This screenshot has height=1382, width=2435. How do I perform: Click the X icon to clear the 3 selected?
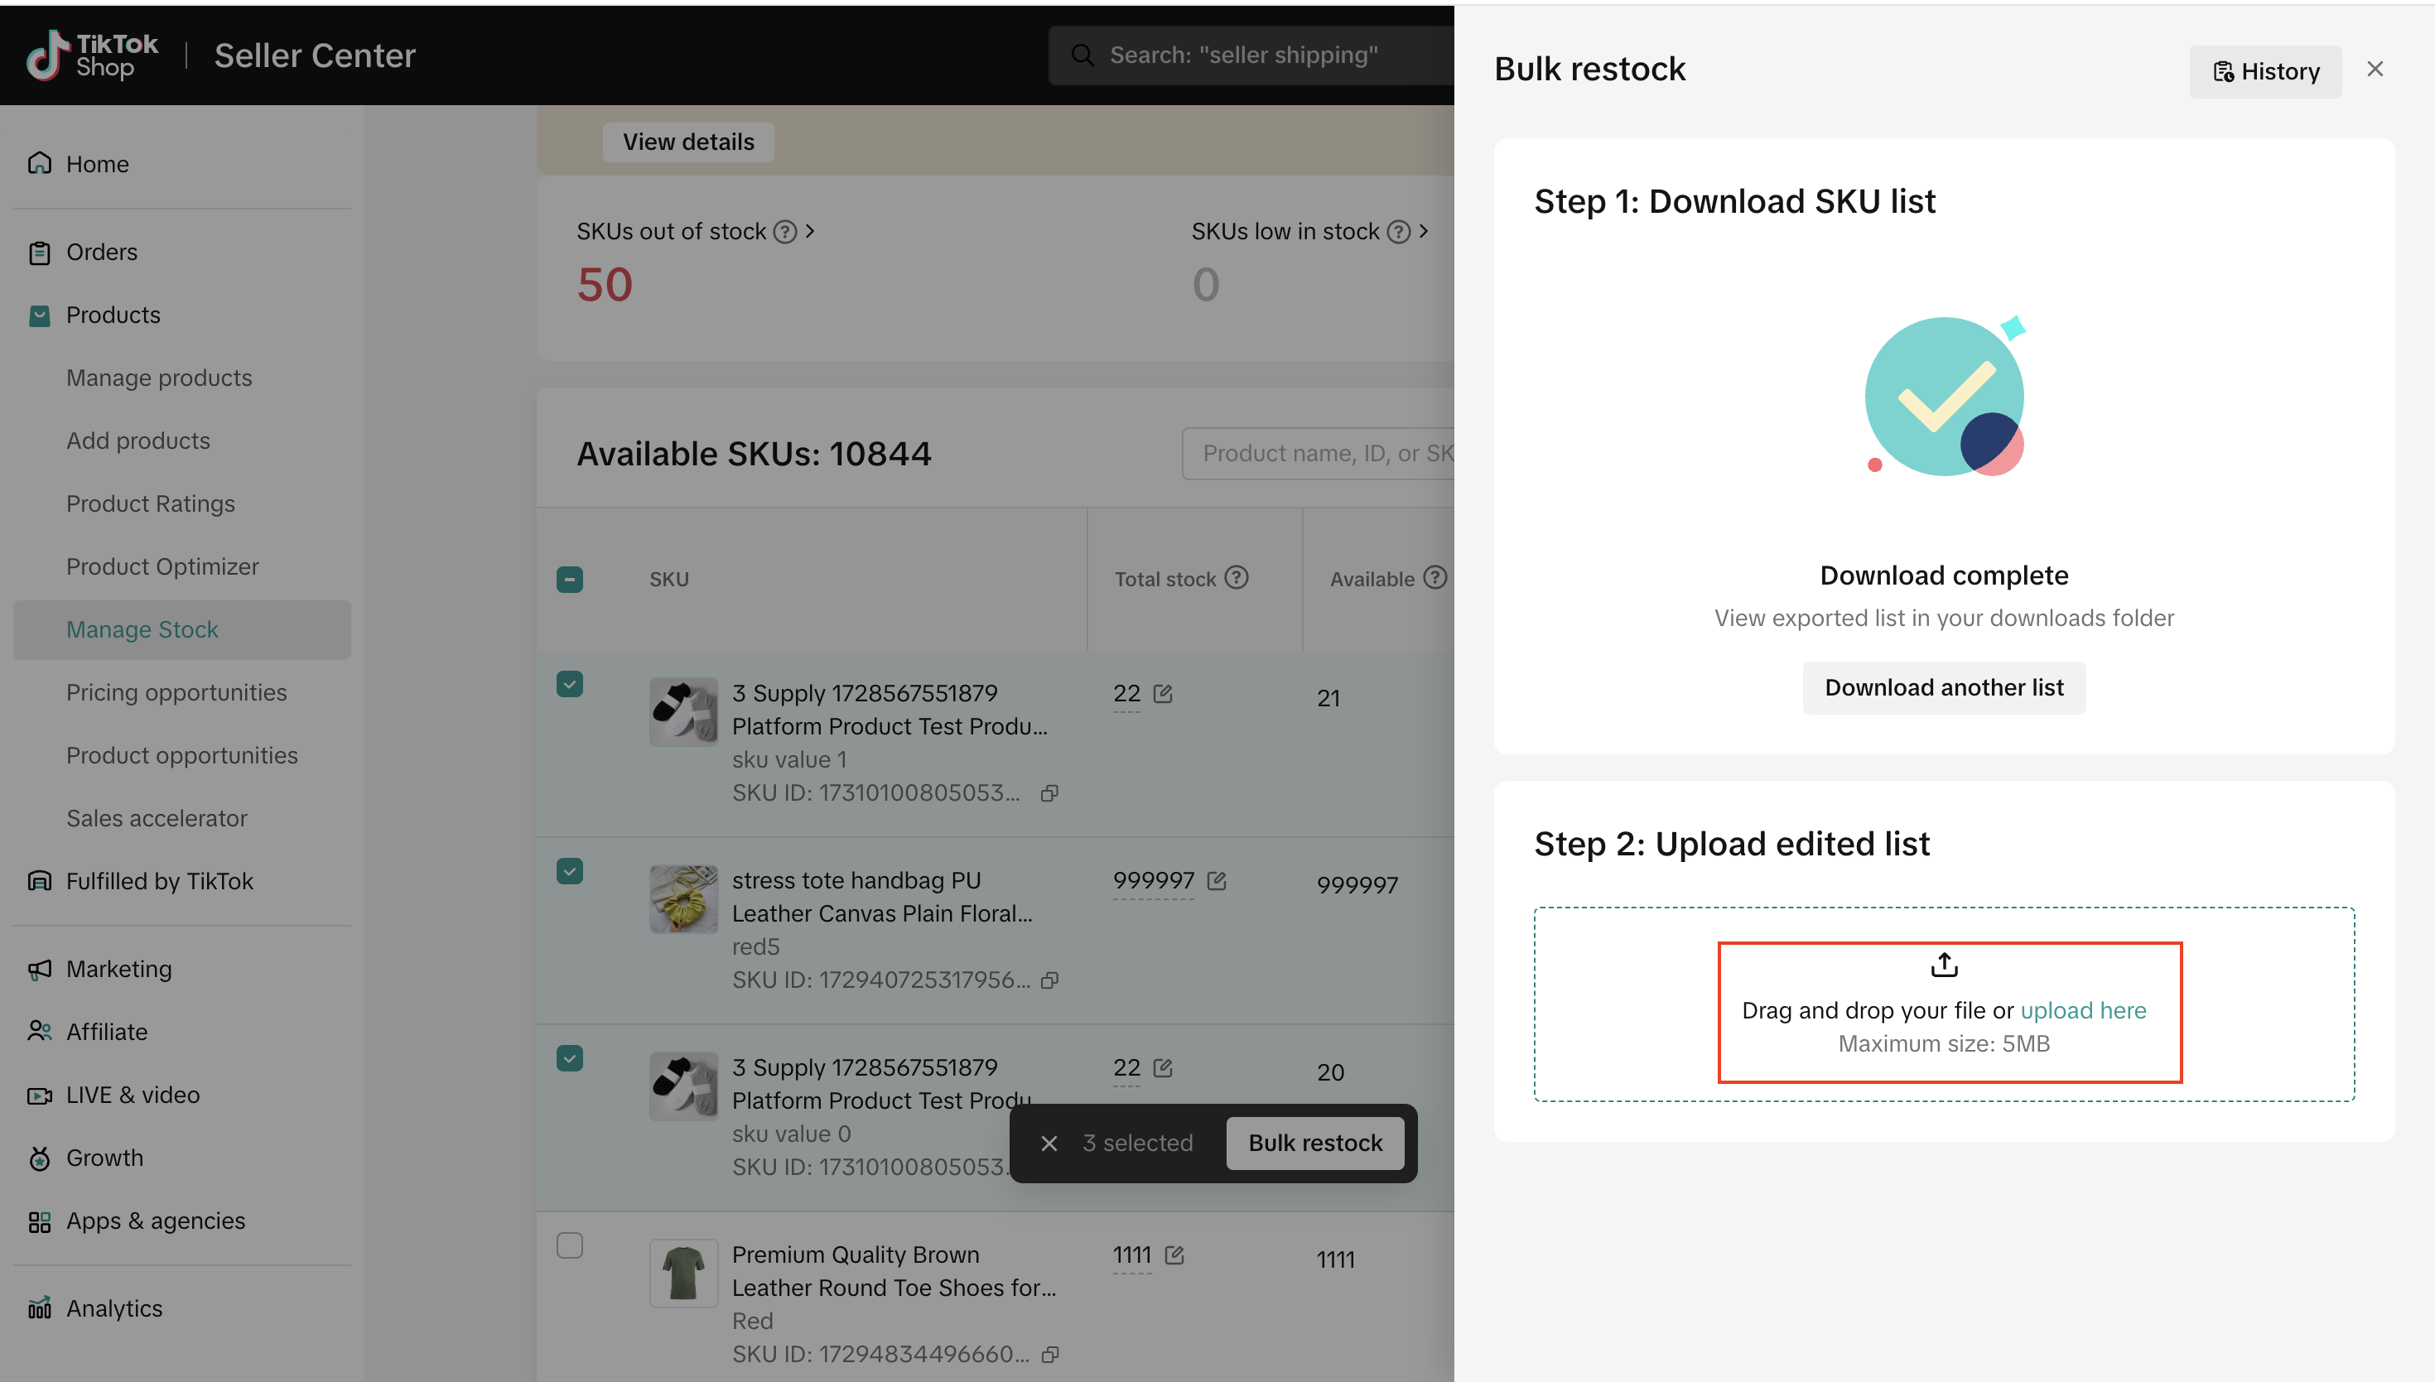coord(1049,1144)
